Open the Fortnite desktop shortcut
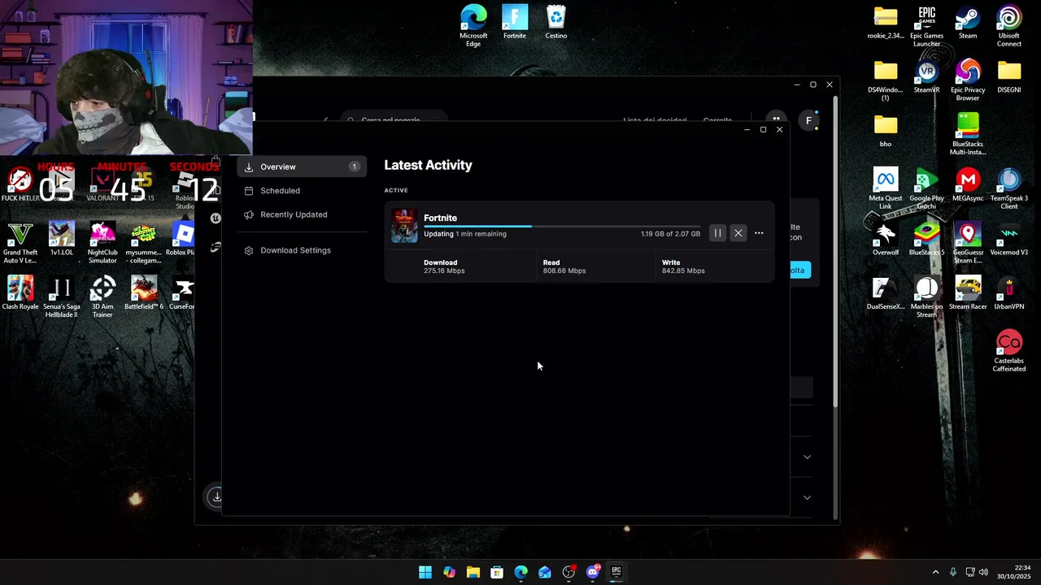The image size is (1041, 585). pos(515,22)
